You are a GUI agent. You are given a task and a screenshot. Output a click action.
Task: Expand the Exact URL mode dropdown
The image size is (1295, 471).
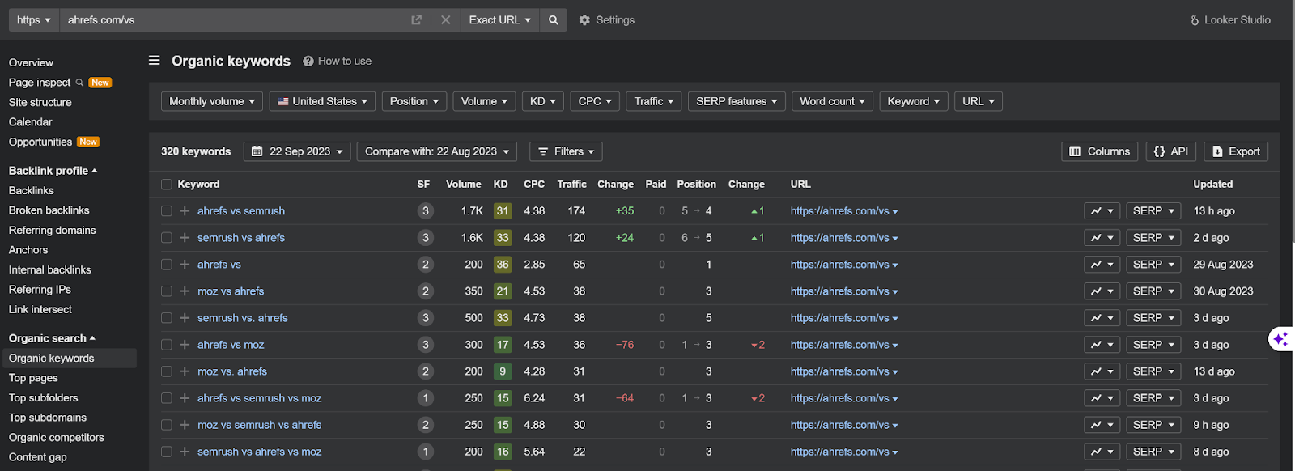[x=499, y=20]
